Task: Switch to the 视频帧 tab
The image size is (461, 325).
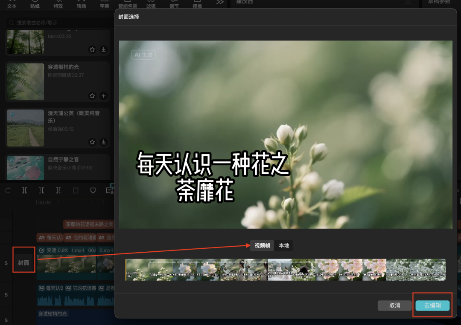Action: [261, 246]
